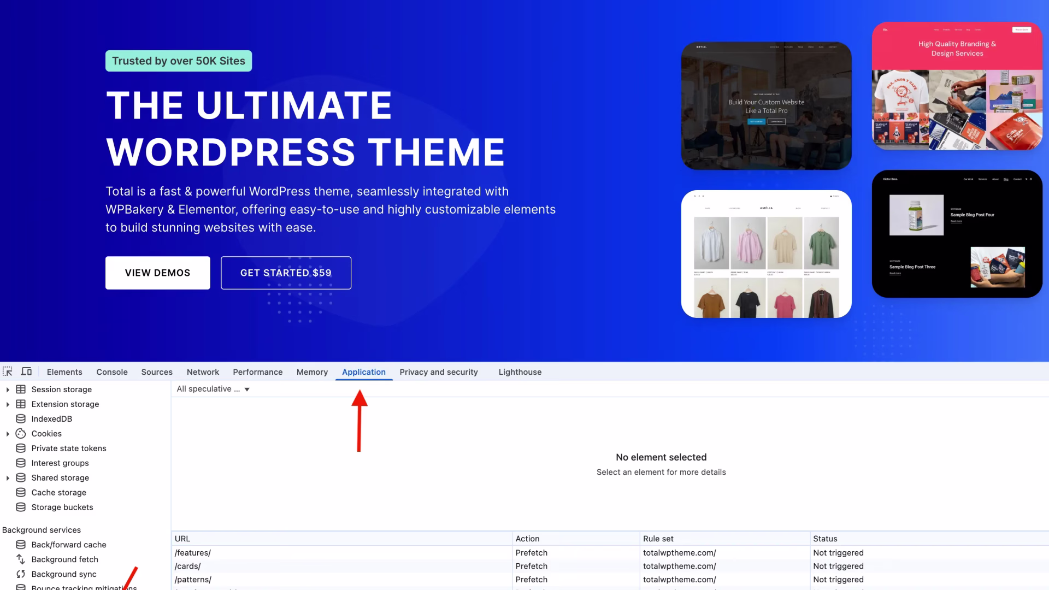Viewport: 1049px width, 590px height.
Task: Expand the Shared storage tree node
Action: (8, 478)
